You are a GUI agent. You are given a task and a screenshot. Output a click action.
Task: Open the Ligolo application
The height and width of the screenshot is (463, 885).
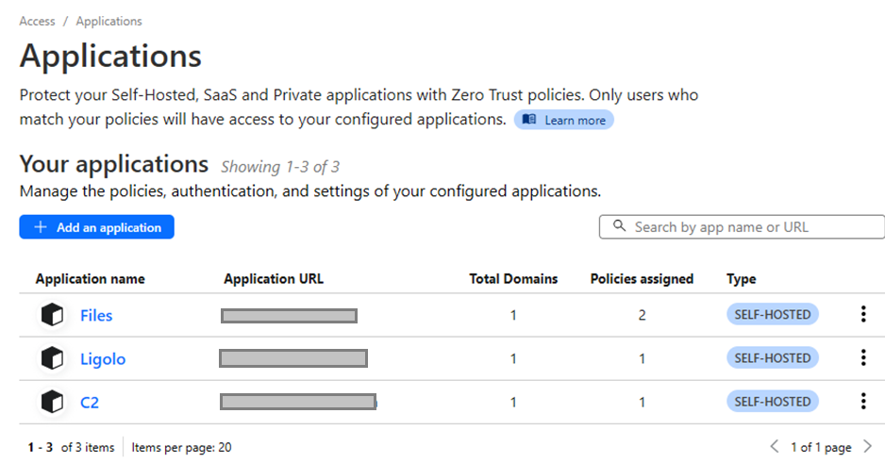point(103,359)
